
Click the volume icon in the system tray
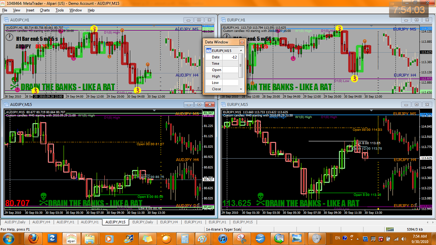pyautogui.click(x=403, y=239)
